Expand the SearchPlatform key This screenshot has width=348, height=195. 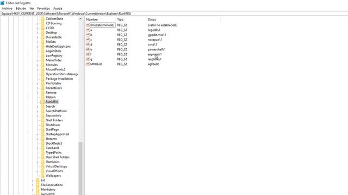click(x=38, y=111)
